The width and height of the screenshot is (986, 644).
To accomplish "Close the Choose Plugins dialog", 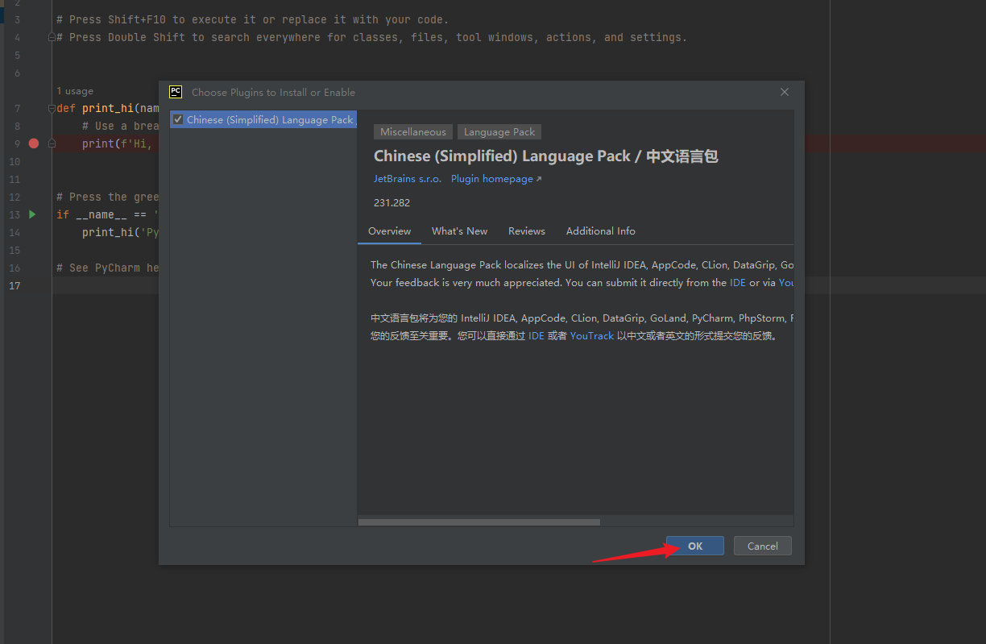I will 785,93.
